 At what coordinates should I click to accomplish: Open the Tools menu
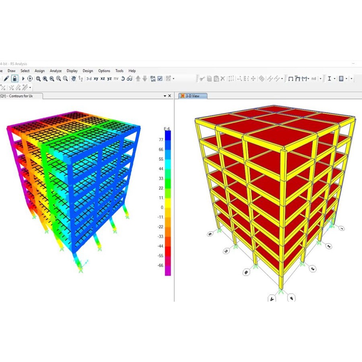pyautogui.click(x=119, y=71)
